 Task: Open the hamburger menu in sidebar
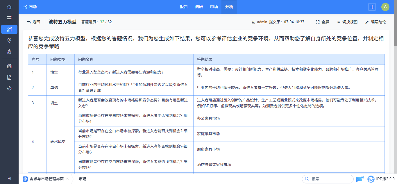tap(9, 18)
